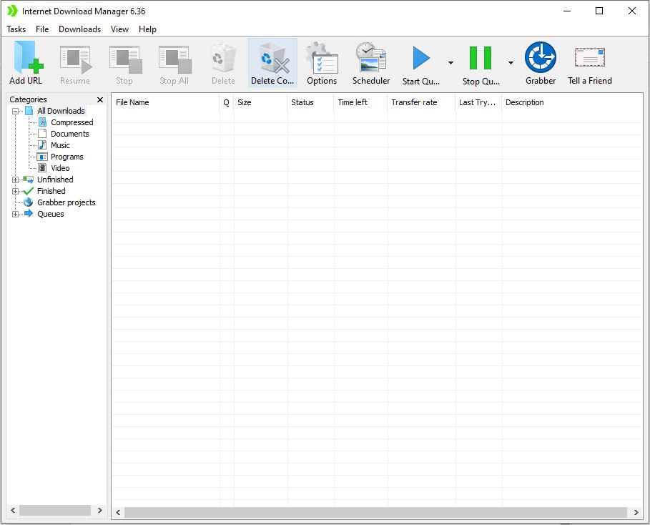Sort by the Time left column
The height and width of the screenshot is (525, 650).
360,102
